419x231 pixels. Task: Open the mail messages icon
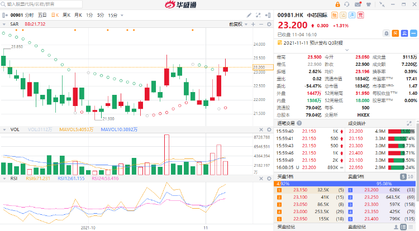pyautogui.click(x=358, y=4)
